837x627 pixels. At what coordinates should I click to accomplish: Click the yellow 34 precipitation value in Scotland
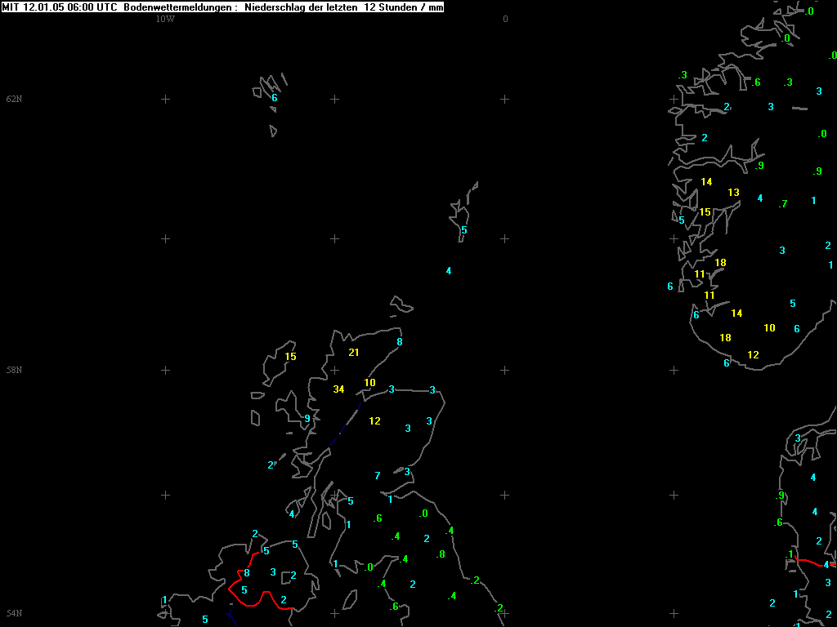tap(338, 389)
